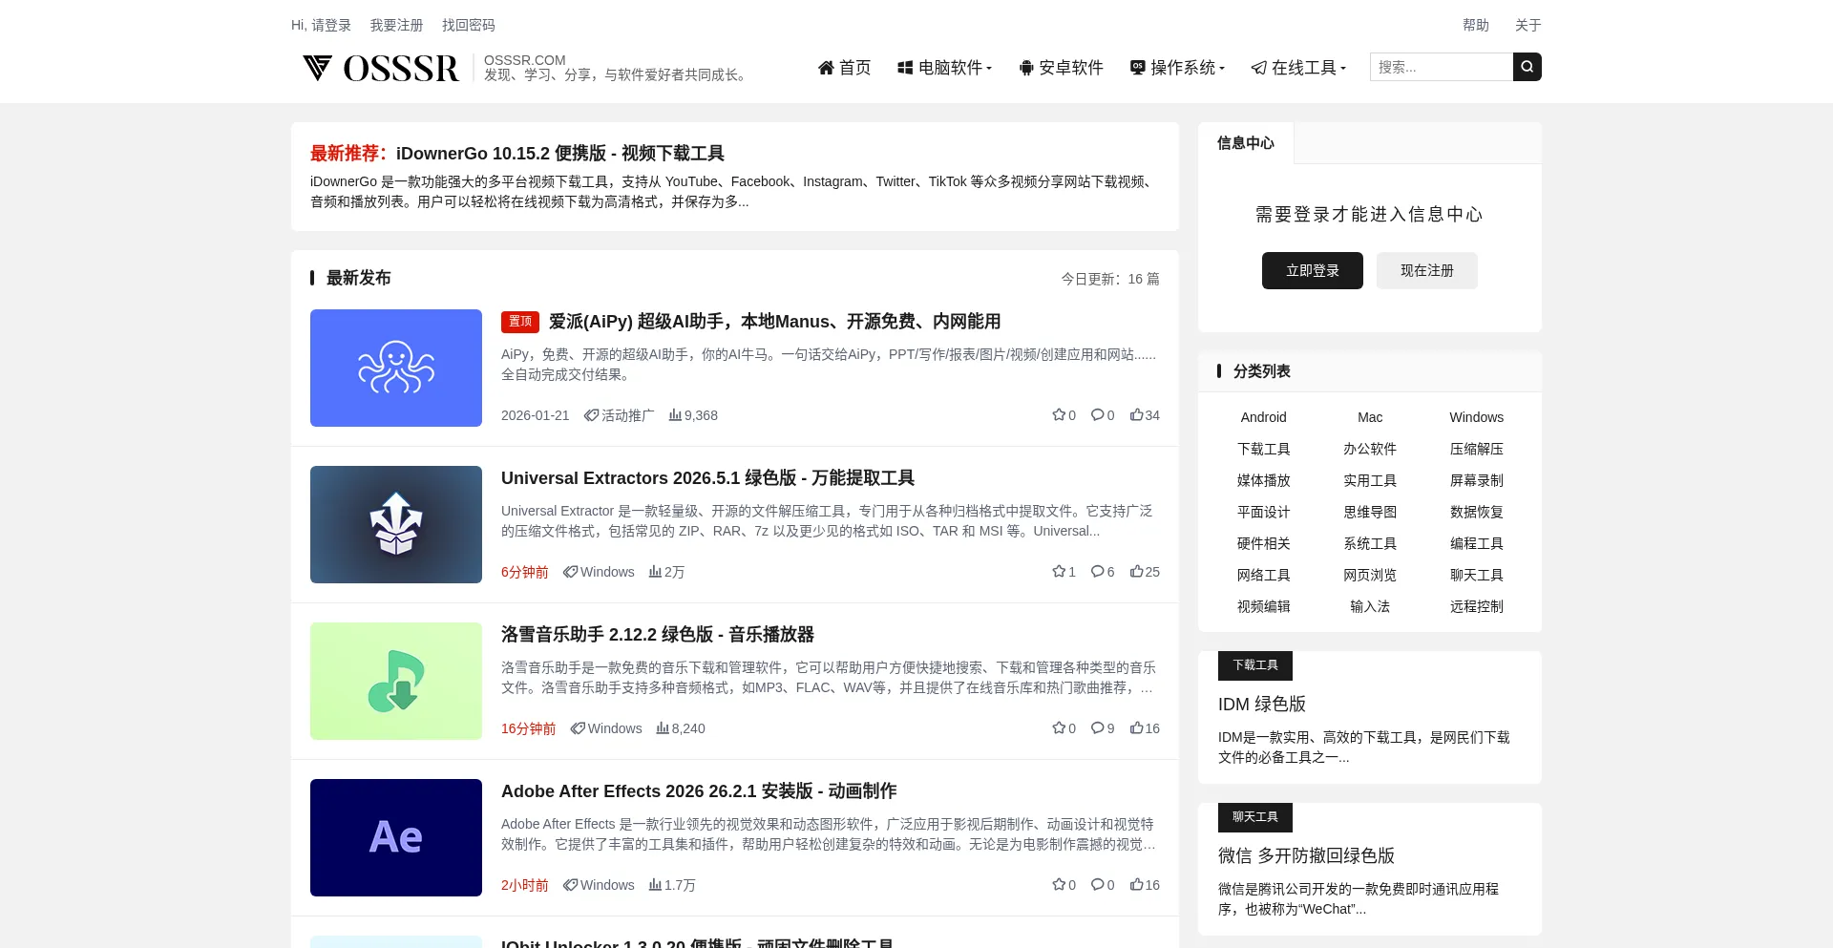Open iDownerGo 10.15.2 recommended post title
Image resolution: width=1833 pixels, height=948 pixels.
[x=560, y=154]
